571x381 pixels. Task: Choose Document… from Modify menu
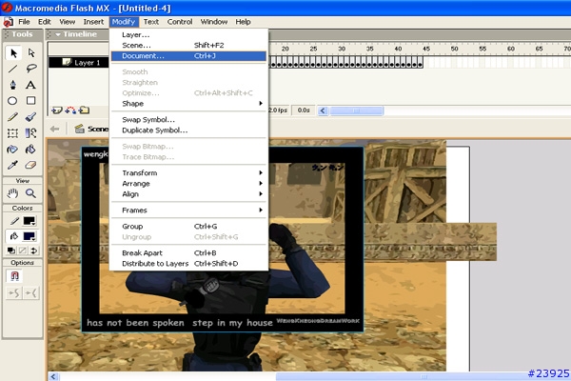[188, 56]
